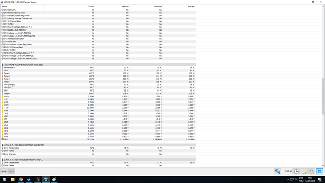The image size is (325, 183).
Task: Collapse the ASUS PRIME H310M-E/BR sensor group
Action: pos(98,65)
